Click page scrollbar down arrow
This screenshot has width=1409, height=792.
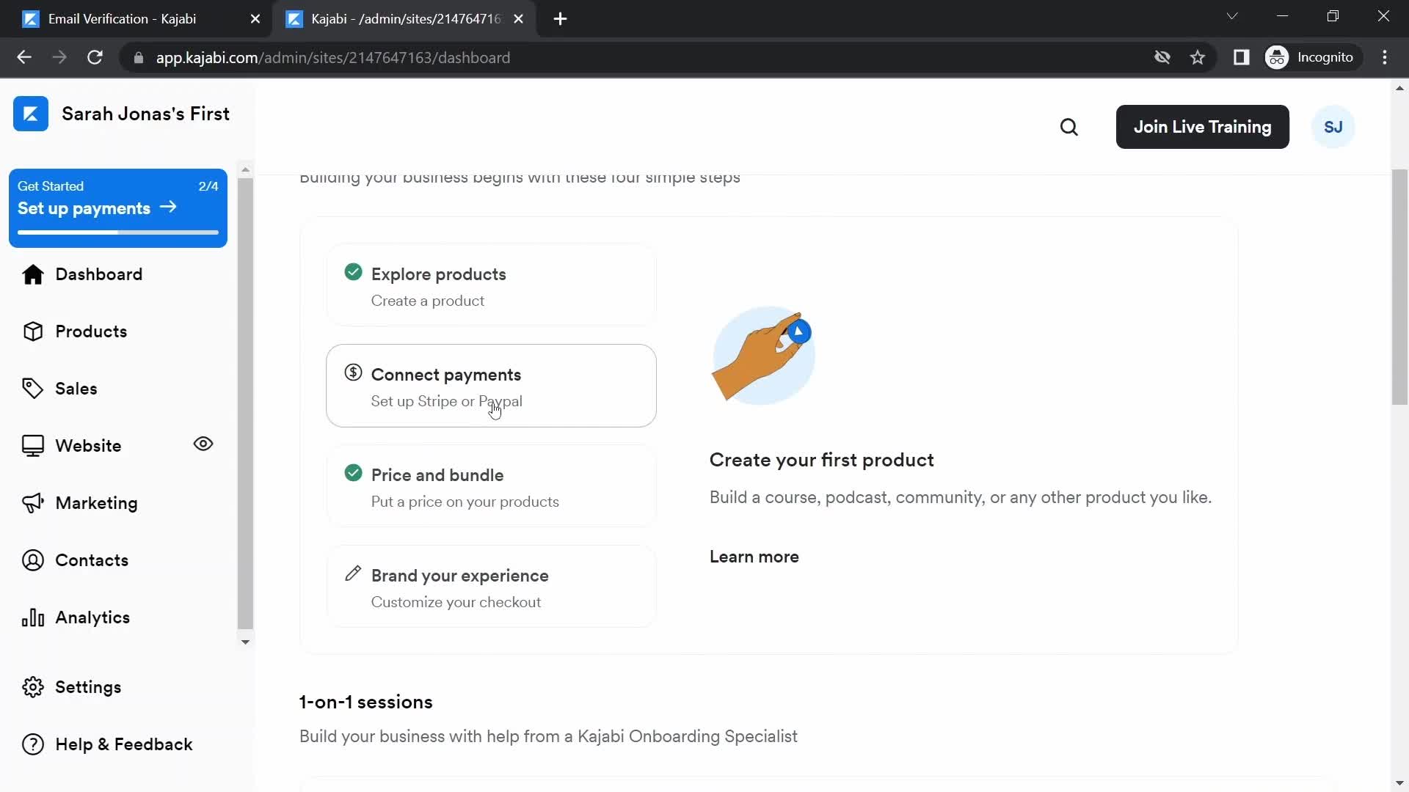click(1399, 783)
